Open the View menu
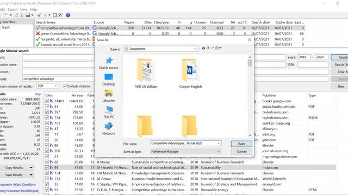The height and width of the screenshot is (195, 348). coord(23,10)
